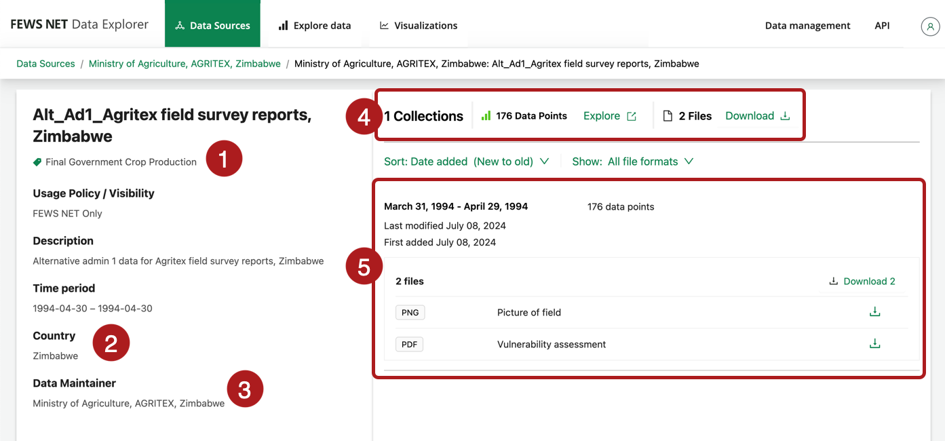Open the Explore data tab
This screenshot has width=945, height=441.
click(x=315, y=26)
